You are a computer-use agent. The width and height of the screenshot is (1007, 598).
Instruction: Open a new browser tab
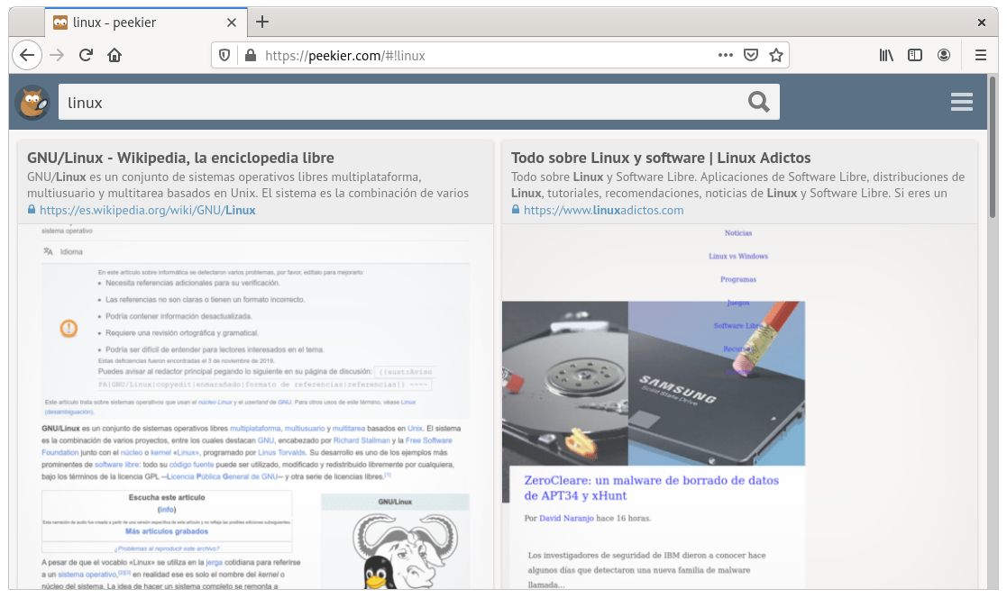[x=262, y=23]
